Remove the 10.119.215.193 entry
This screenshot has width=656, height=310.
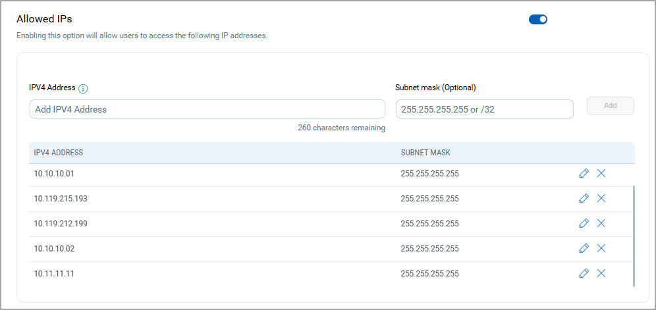pyautogui.click(x=601, y=198)
